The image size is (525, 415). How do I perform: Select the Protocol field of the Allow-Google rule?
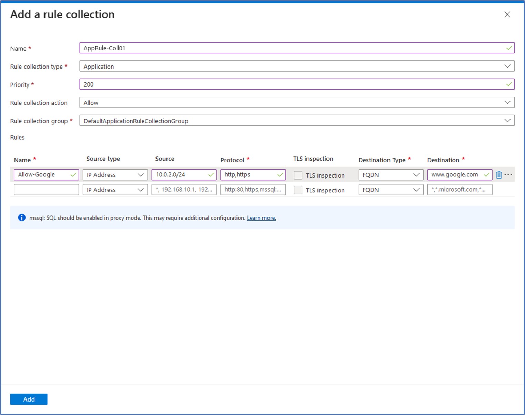coord(248,175)
